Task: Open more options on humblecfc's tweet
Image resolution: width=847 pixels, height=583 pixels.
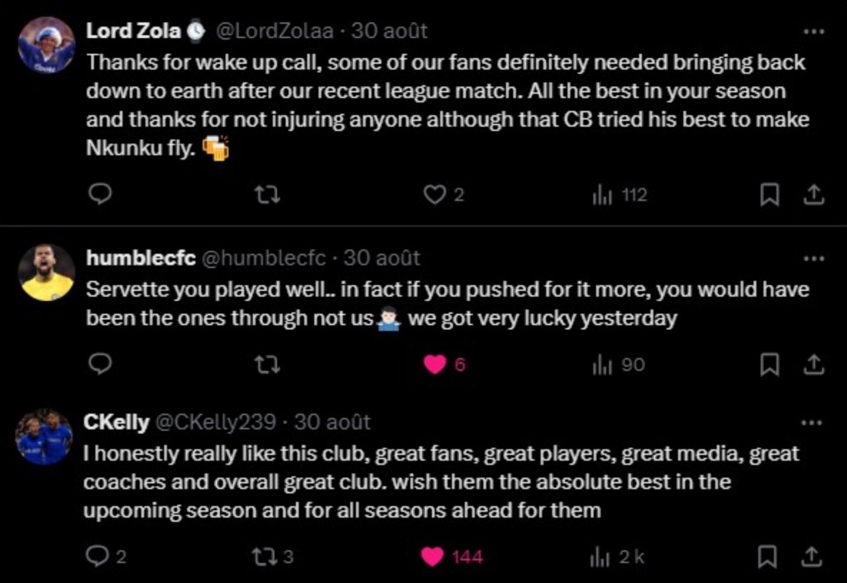Action: pyautogui.click(x=814, y=258)
